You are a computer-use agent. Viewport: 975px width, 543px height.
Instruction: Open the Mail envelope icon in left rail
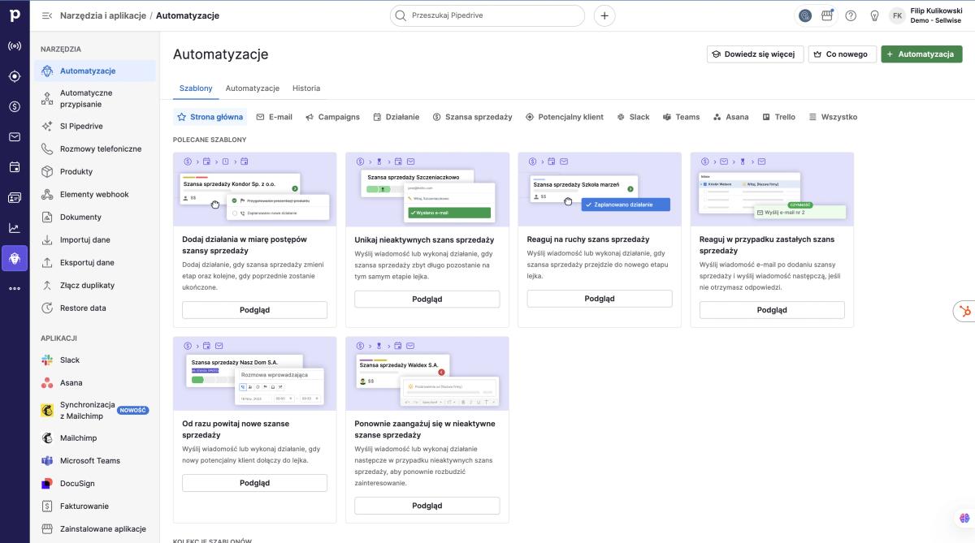coord(15,136)
